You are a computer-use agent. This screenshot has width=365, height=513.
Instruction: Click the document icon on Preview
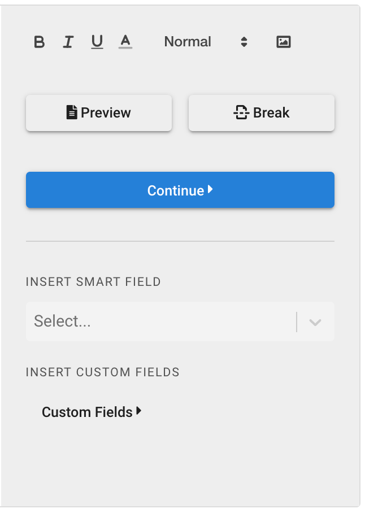tap(72, 112)
